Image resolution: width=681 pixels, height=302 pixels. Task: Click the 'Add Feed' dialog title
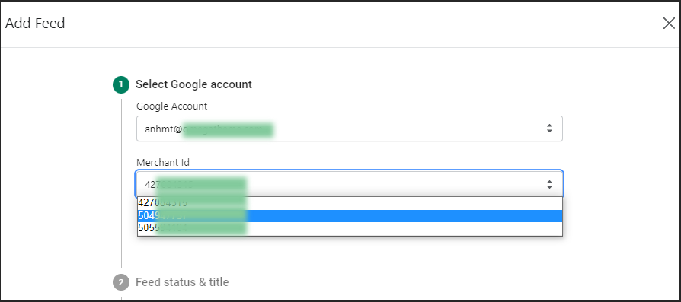point(35,24)
